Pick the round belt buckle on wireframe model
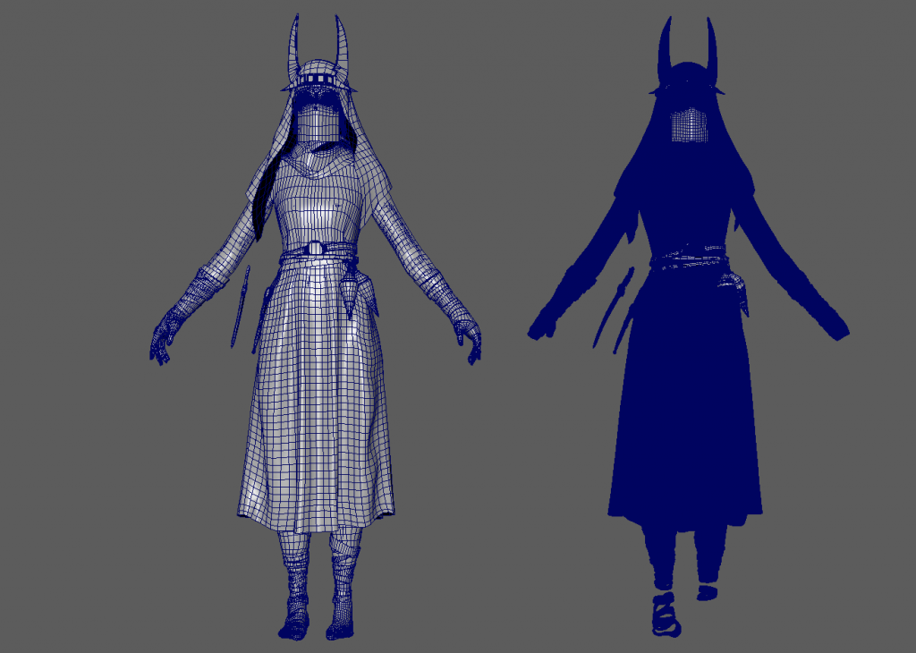This screenshot has width=916, height=653. click(x=316, y=249)
